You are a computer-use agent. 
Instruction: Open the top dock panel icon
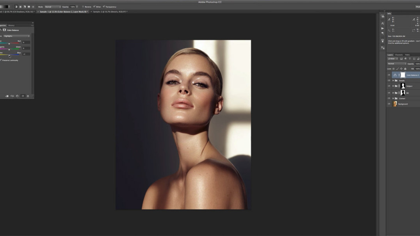click(x=383, y=16)
